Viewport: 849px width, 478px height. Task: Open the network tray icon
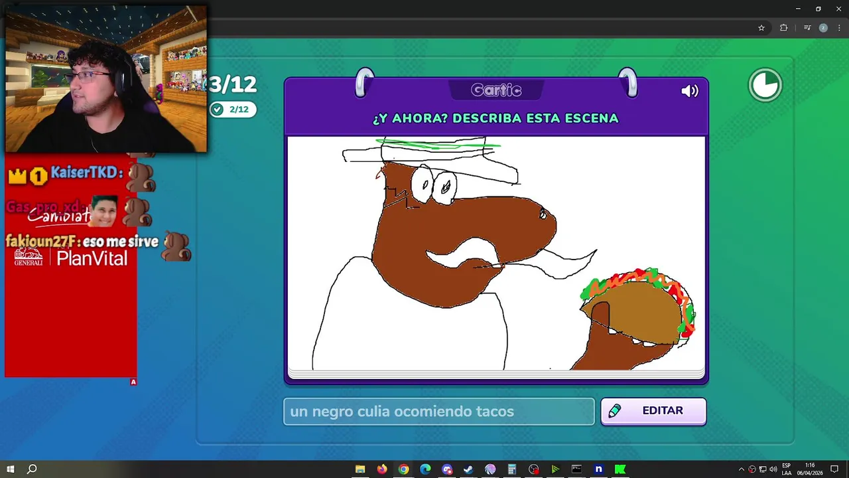(763, 469)
